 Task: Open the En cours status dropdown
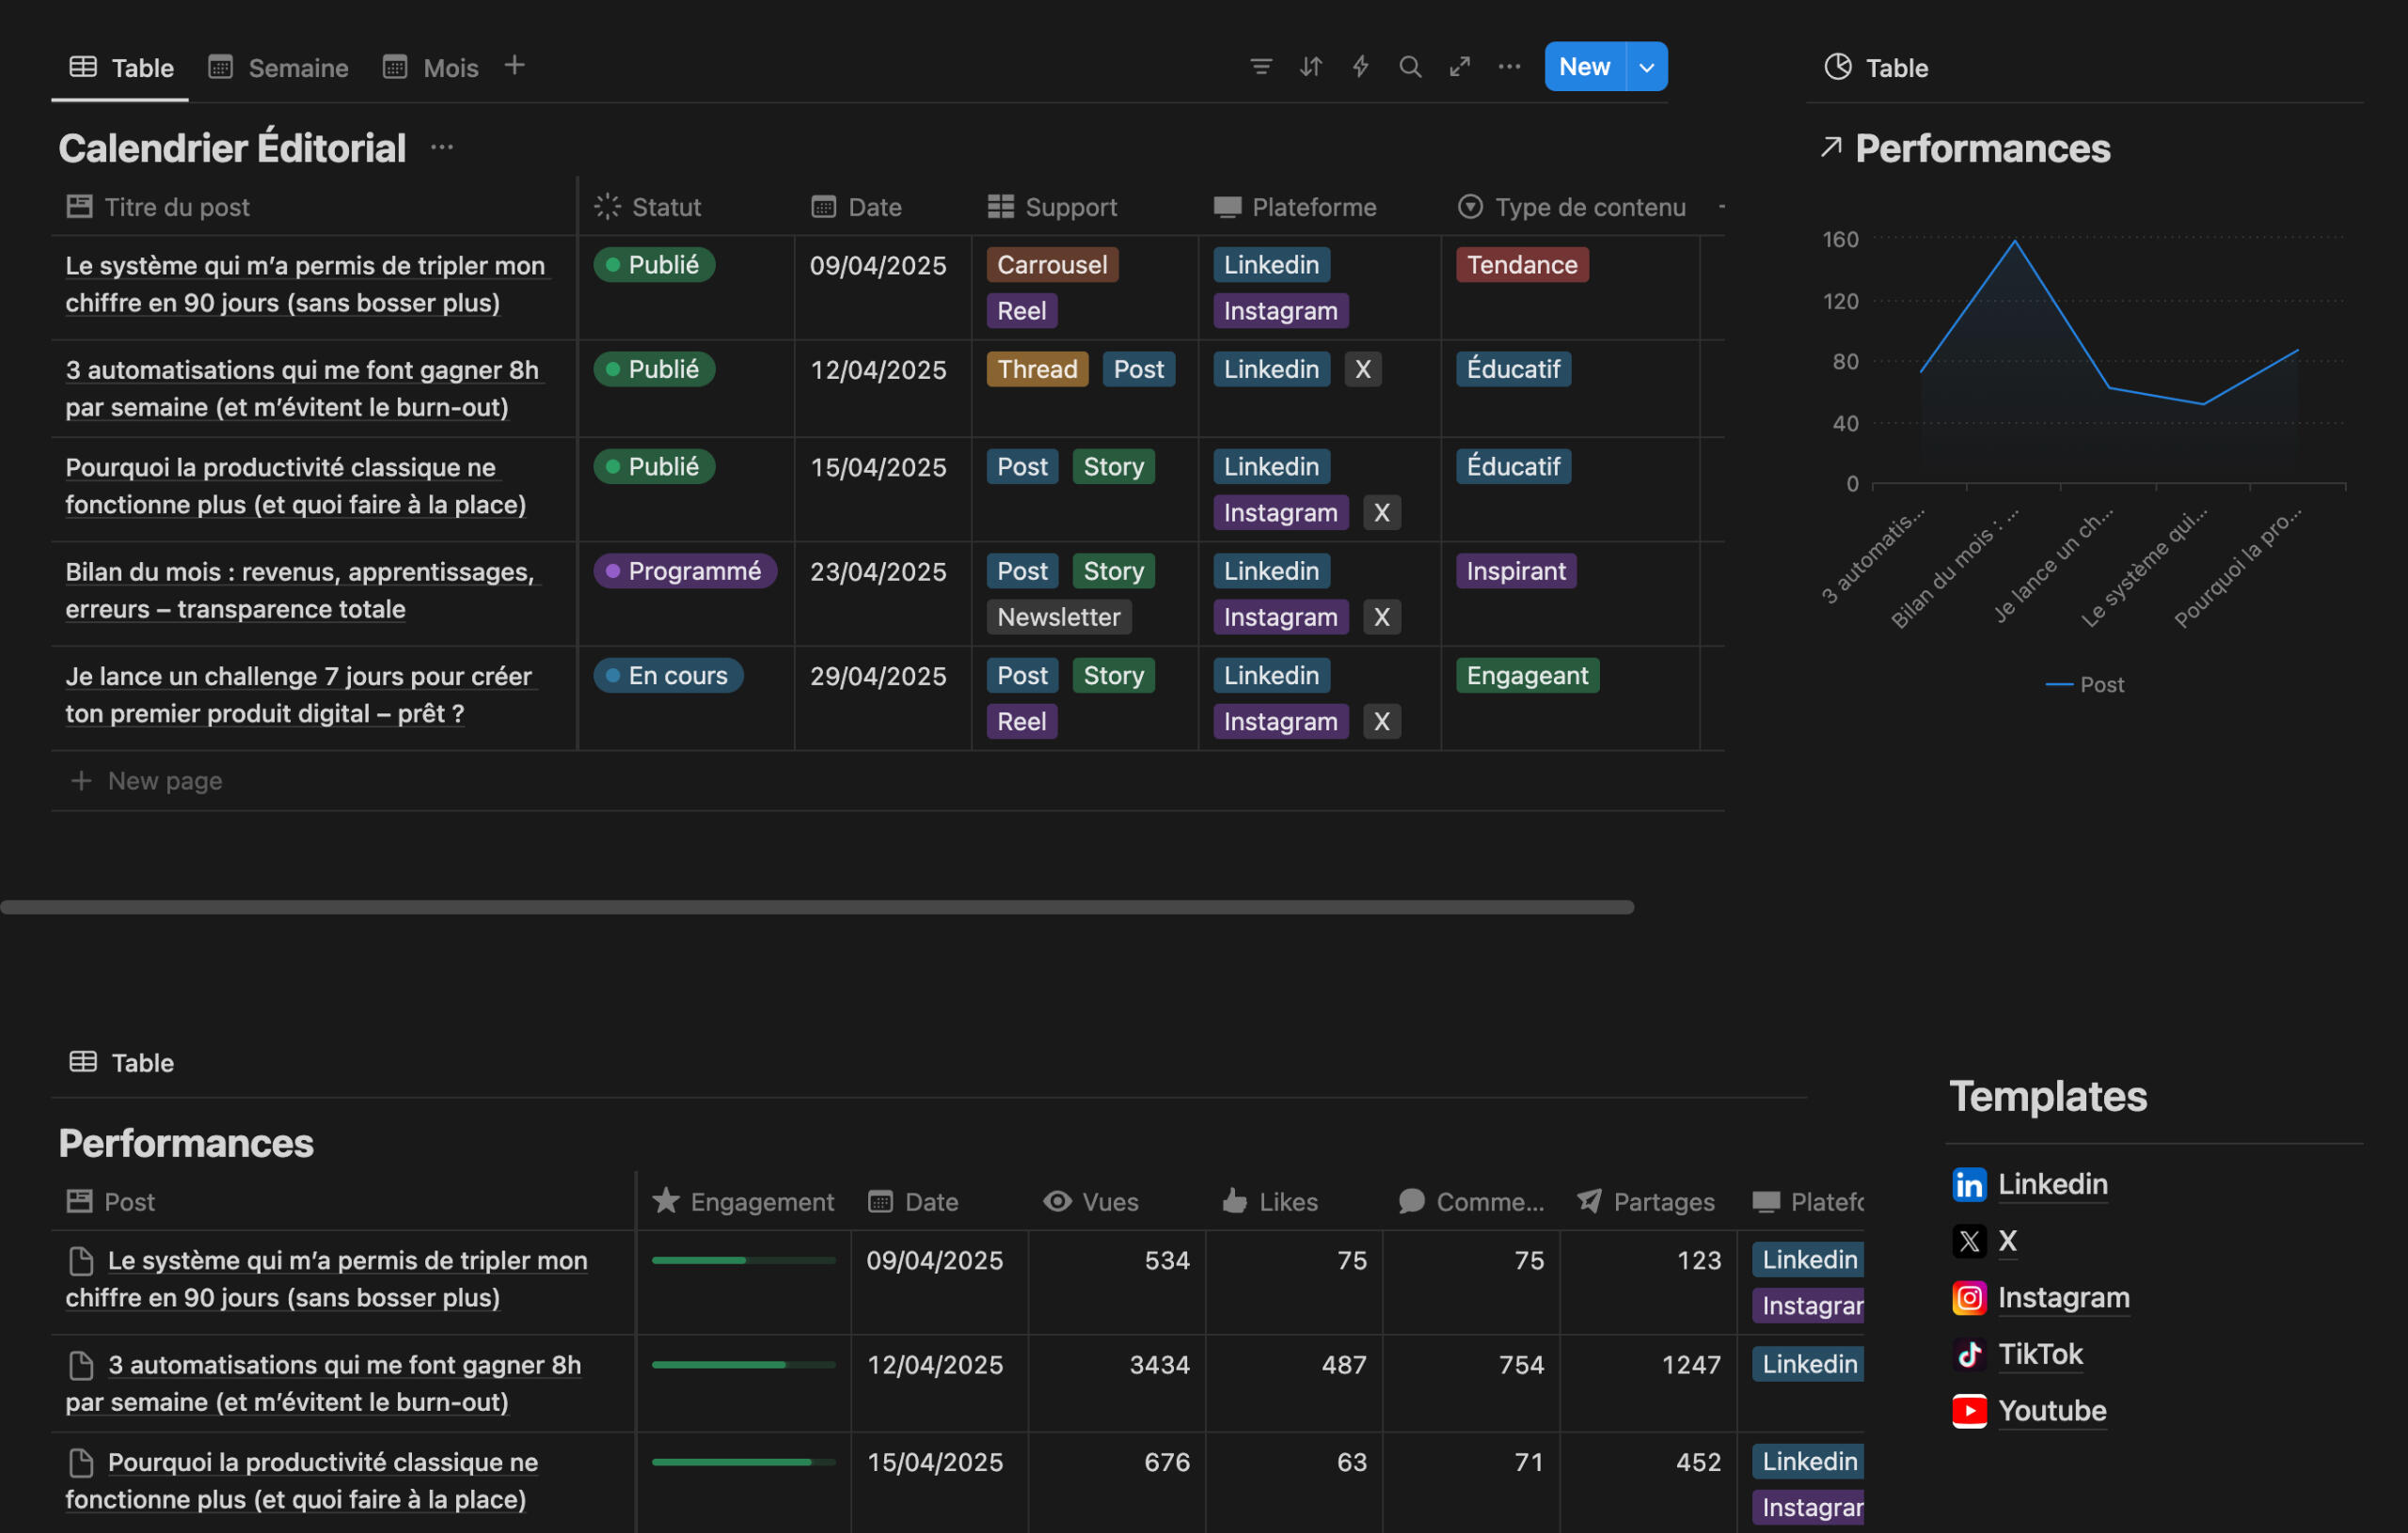pyautogui.click(x=668, y=676)
